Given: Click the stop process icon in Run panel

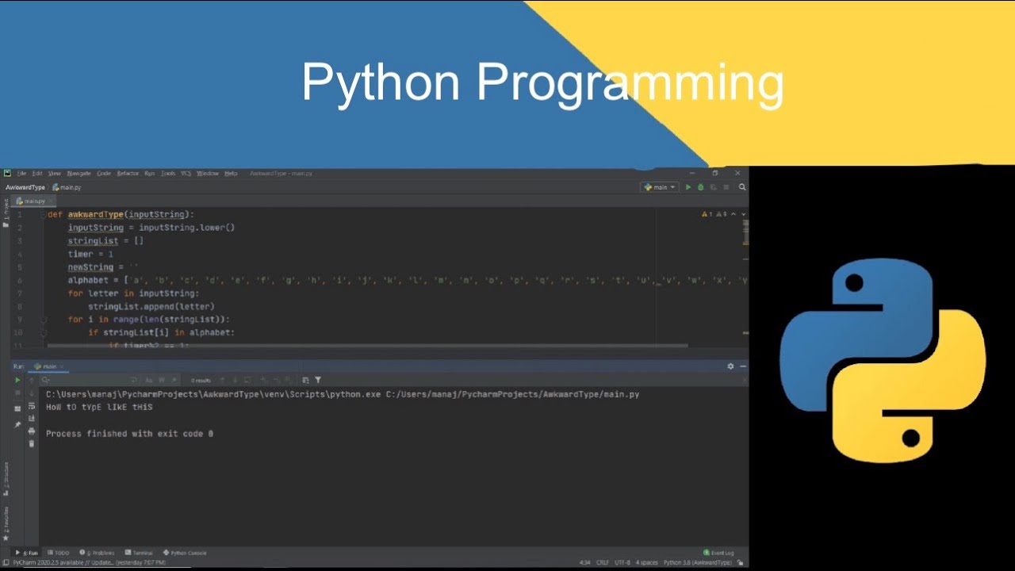Looking at the screenshot, I should (x=17, y=393).
